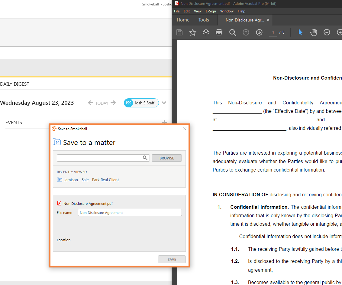Click the Wednesday August 23, 2023 date heading
Image resolution: width=342 pixels, height=285 pixels.
37,103
